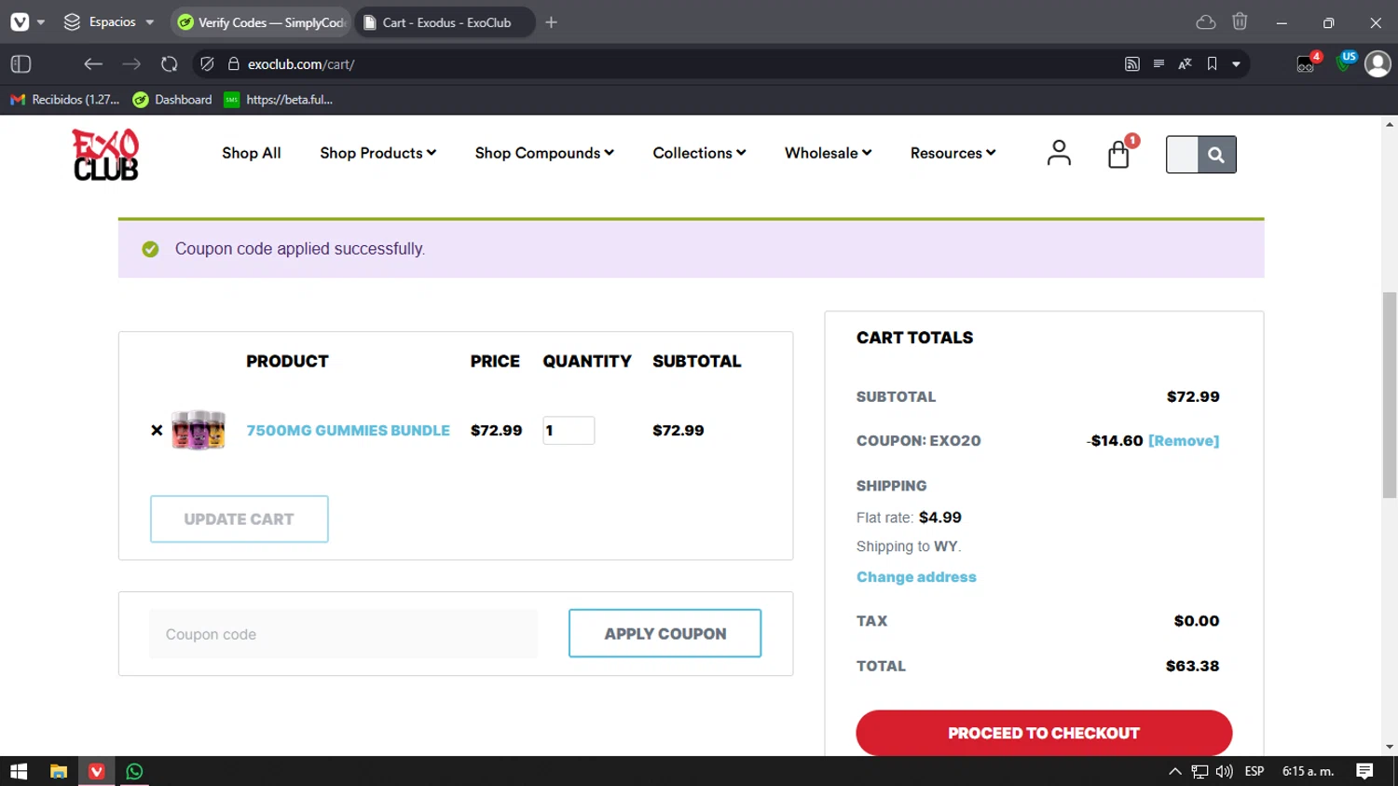The image size is (1398, 786).
Task: Expand the Shop Compounds menu
Action: coord(544,153)
